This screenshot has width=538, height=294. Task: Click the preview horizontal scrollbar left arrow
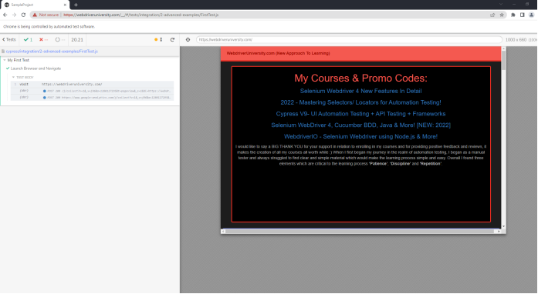(223, 232)
